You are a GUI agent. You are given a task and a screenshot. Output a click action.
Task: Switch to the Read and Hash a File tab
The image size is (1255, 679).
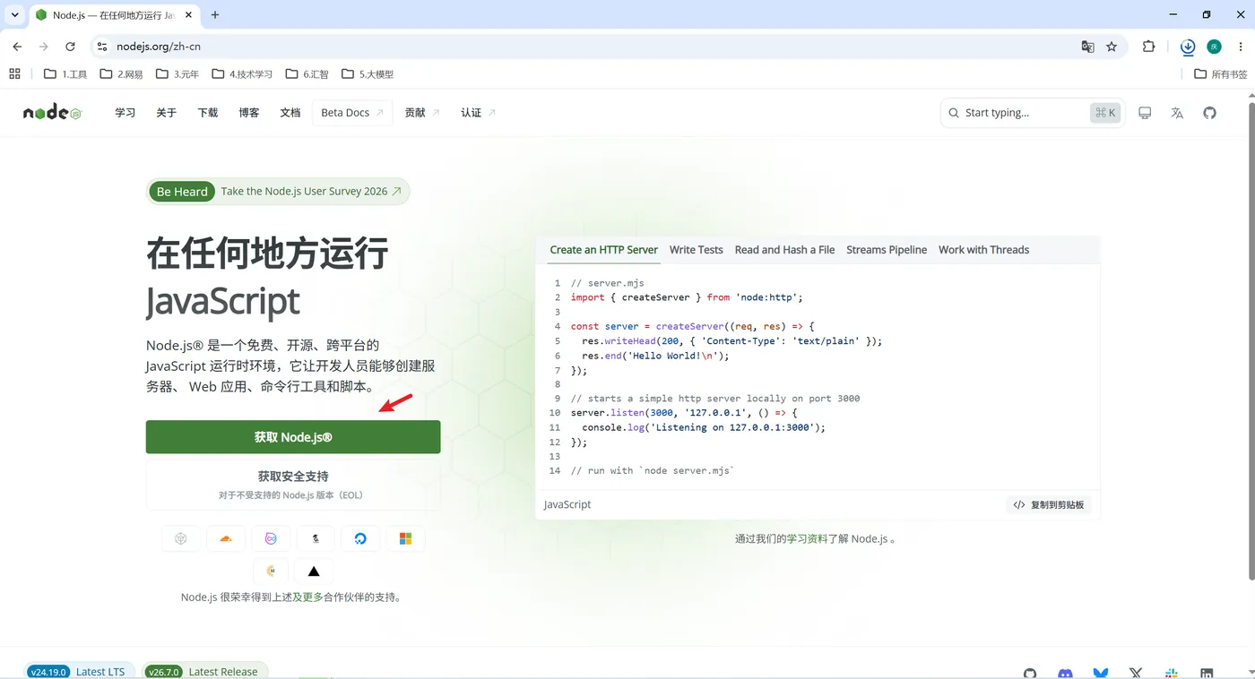point(784,250)
